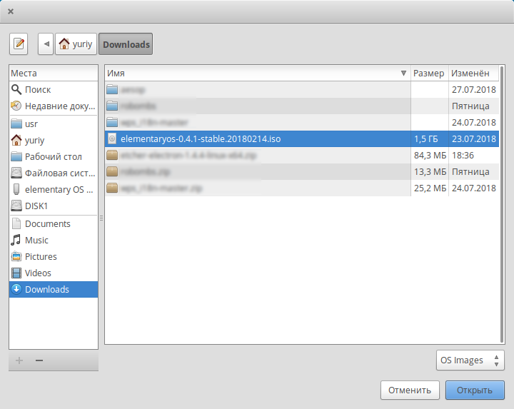
Task: Sort by Имя column header
Action: 258,73
